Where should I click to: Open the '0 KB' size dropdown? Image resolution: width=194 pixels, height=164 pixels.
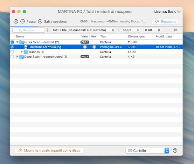coord(152,30)
